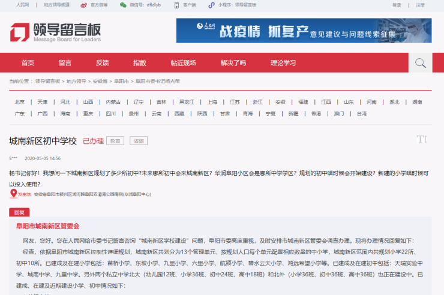Select the 山西 province link
This screenshot has width=444, height=295.
point(88,102)
